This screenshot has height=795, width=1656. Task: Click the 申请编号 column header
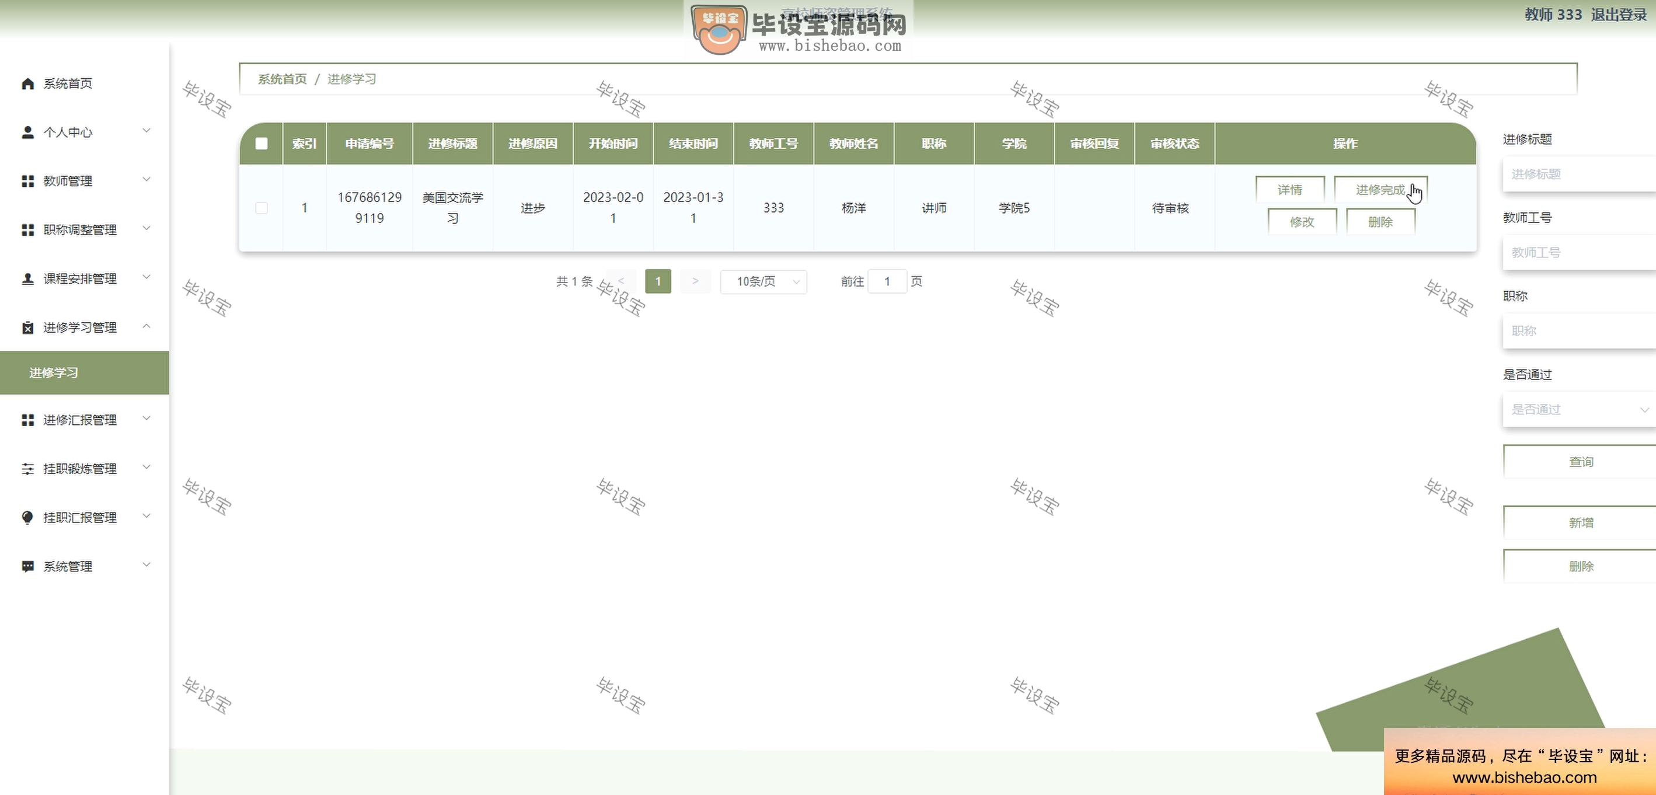coord(369,144)
